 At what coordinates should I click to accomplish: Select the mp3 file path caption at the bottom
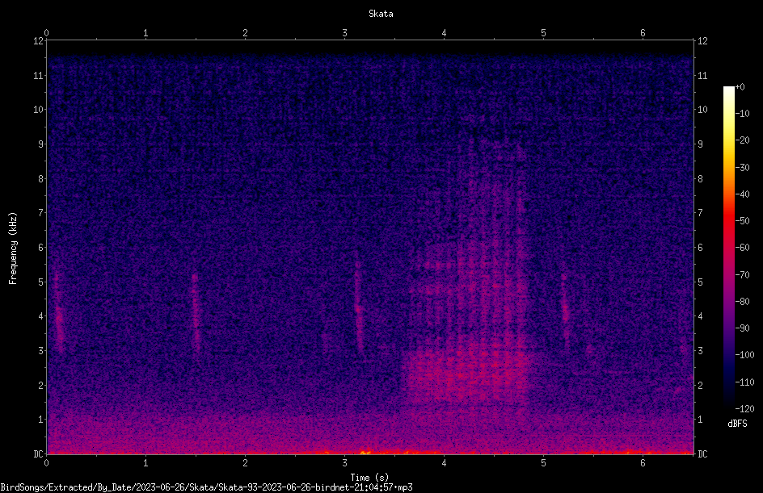pos(206,487)
